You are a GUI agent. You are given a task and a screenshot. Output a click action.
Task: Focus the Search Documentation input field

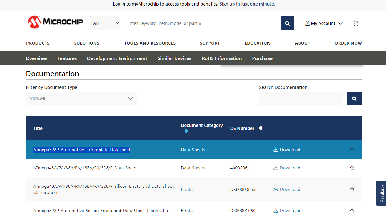301,98
